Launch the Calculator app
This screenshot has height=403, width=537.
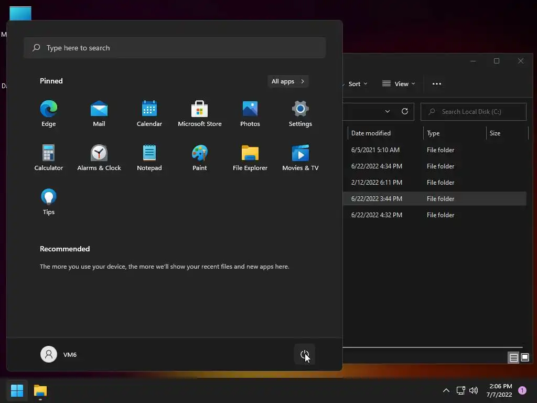[49, 157]
